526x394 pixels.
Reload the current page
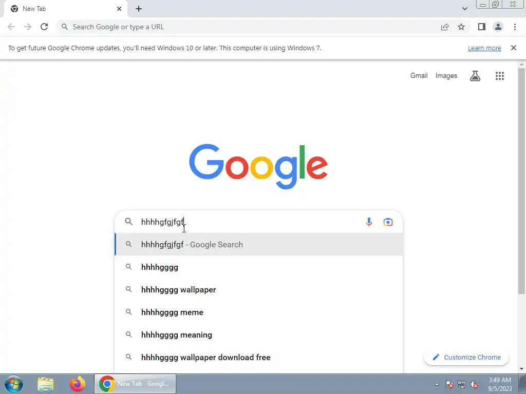click(44, 27)
